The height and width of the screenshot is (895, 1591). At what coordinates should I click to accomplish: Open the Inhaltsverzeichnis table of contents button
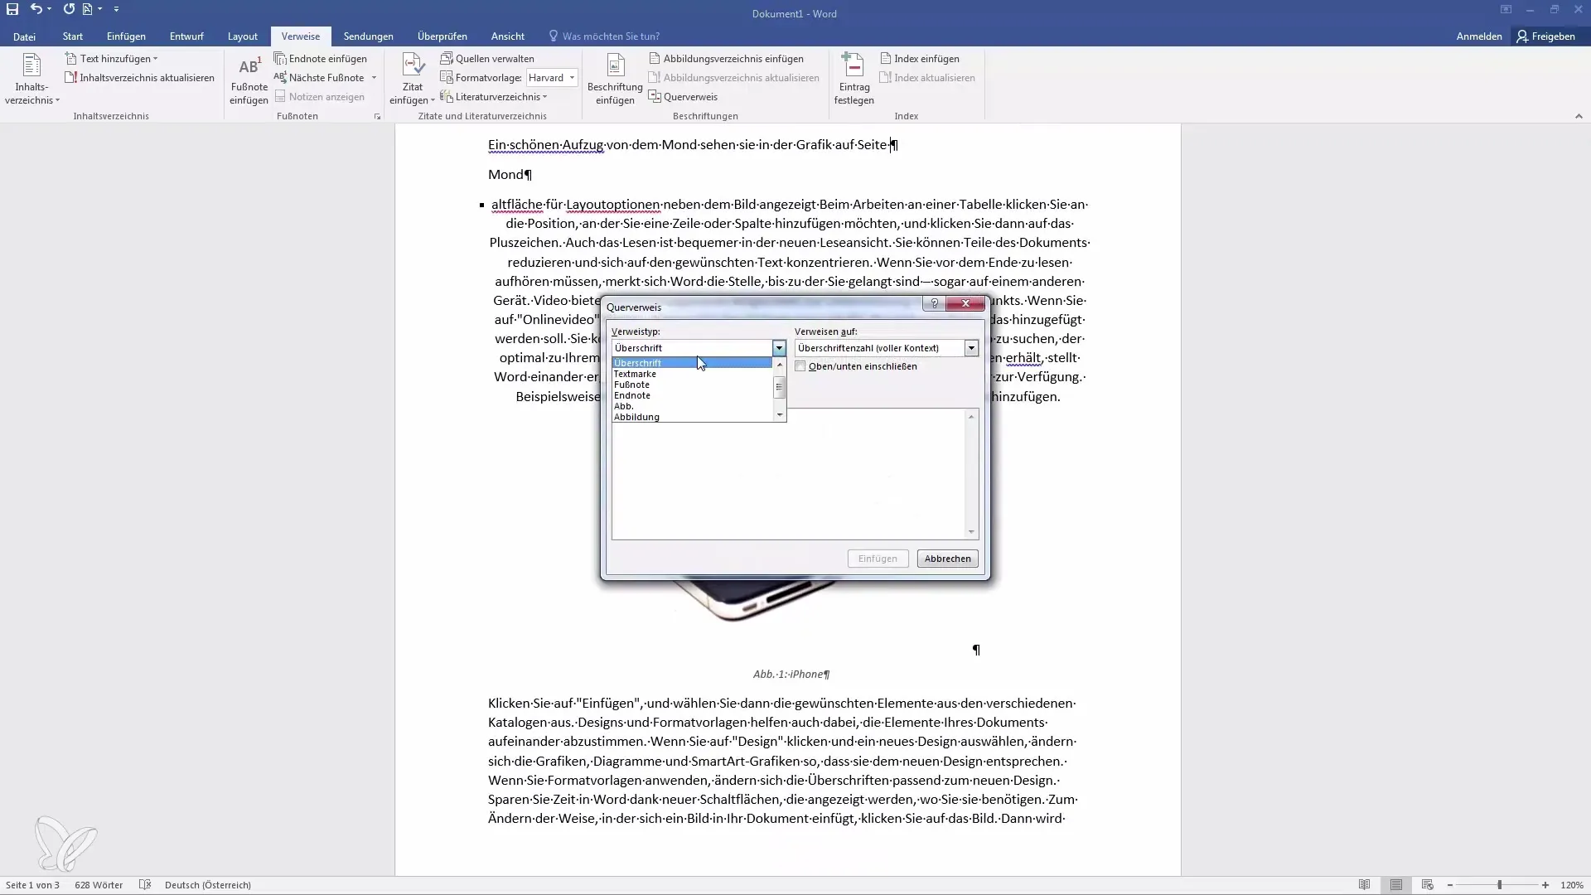[x=31, y=80]
